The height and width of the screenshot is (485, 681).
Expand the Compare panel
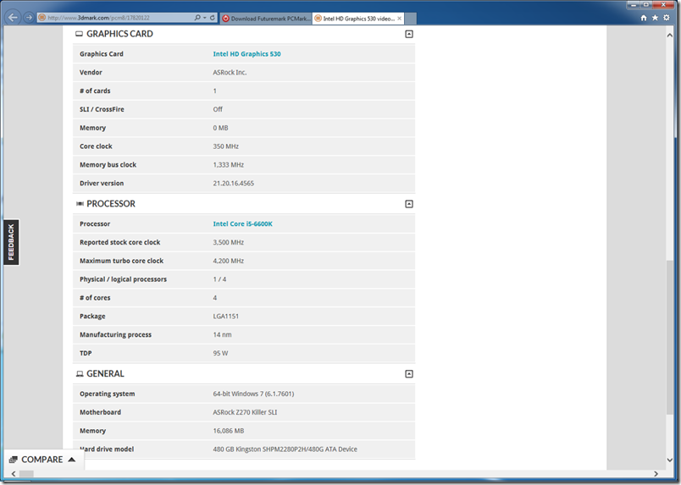click(42, 460)
